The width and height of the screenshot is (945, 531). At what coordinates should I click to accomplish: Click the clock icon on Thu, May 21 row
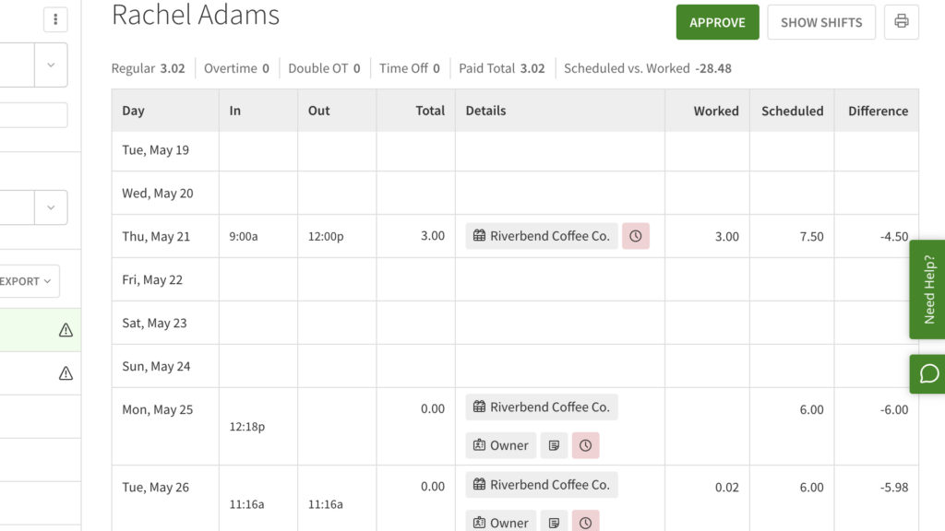click(x=636, y=236)
